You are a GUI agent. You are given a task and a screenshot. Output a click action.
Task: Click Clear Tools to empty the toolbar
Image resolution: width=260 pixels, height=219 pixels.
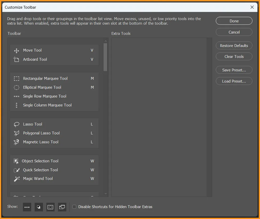[x=234, y=56]
